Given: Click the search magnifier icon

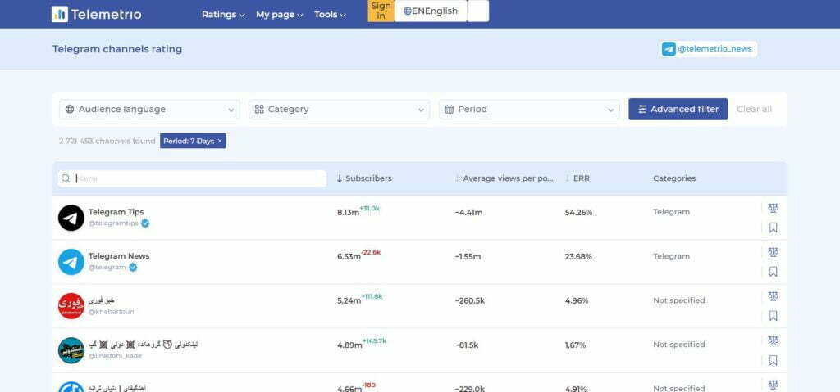Looking at the screenshot, I should (66, 178).
